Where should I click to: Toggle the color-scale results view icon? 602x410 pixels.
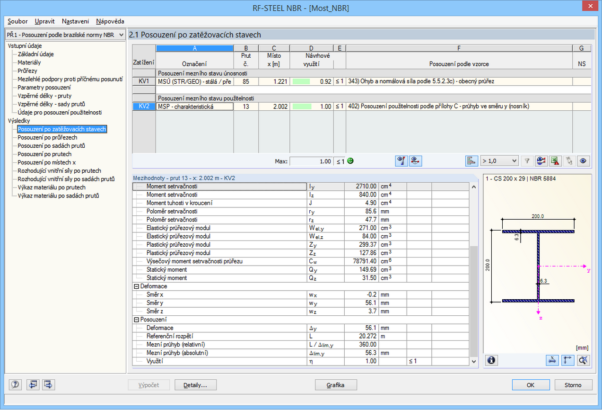pos(401,161)
